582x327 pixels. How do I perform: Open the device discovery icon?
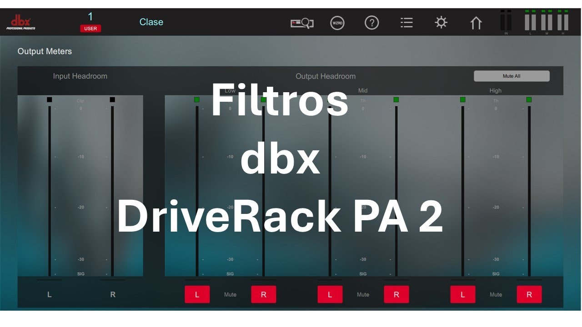[302, 22]
